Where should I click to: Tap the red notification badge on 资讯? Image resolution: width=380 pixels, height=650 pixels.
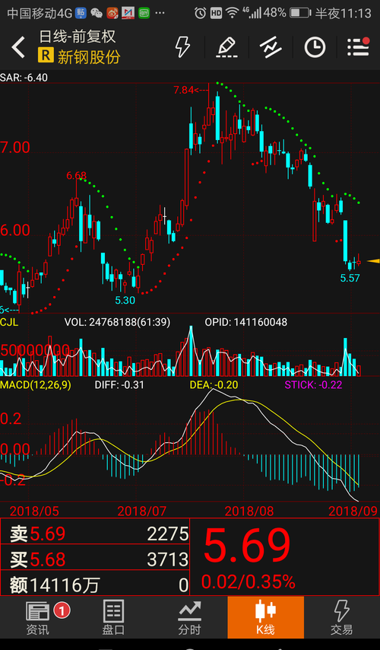(62, 610)
